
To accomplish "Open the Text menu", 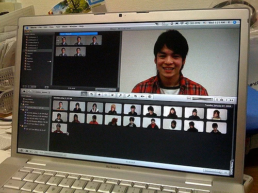I will coord(58,27).
